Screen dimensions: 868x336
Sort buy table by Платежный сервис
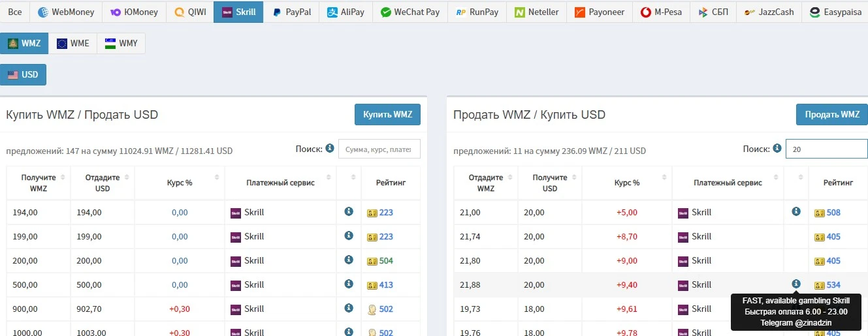coord(281,183)
